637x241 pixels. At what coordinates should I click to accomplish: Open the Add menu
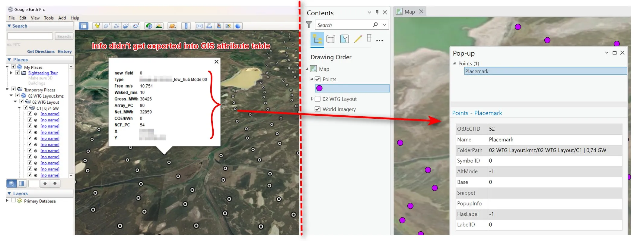62,18
